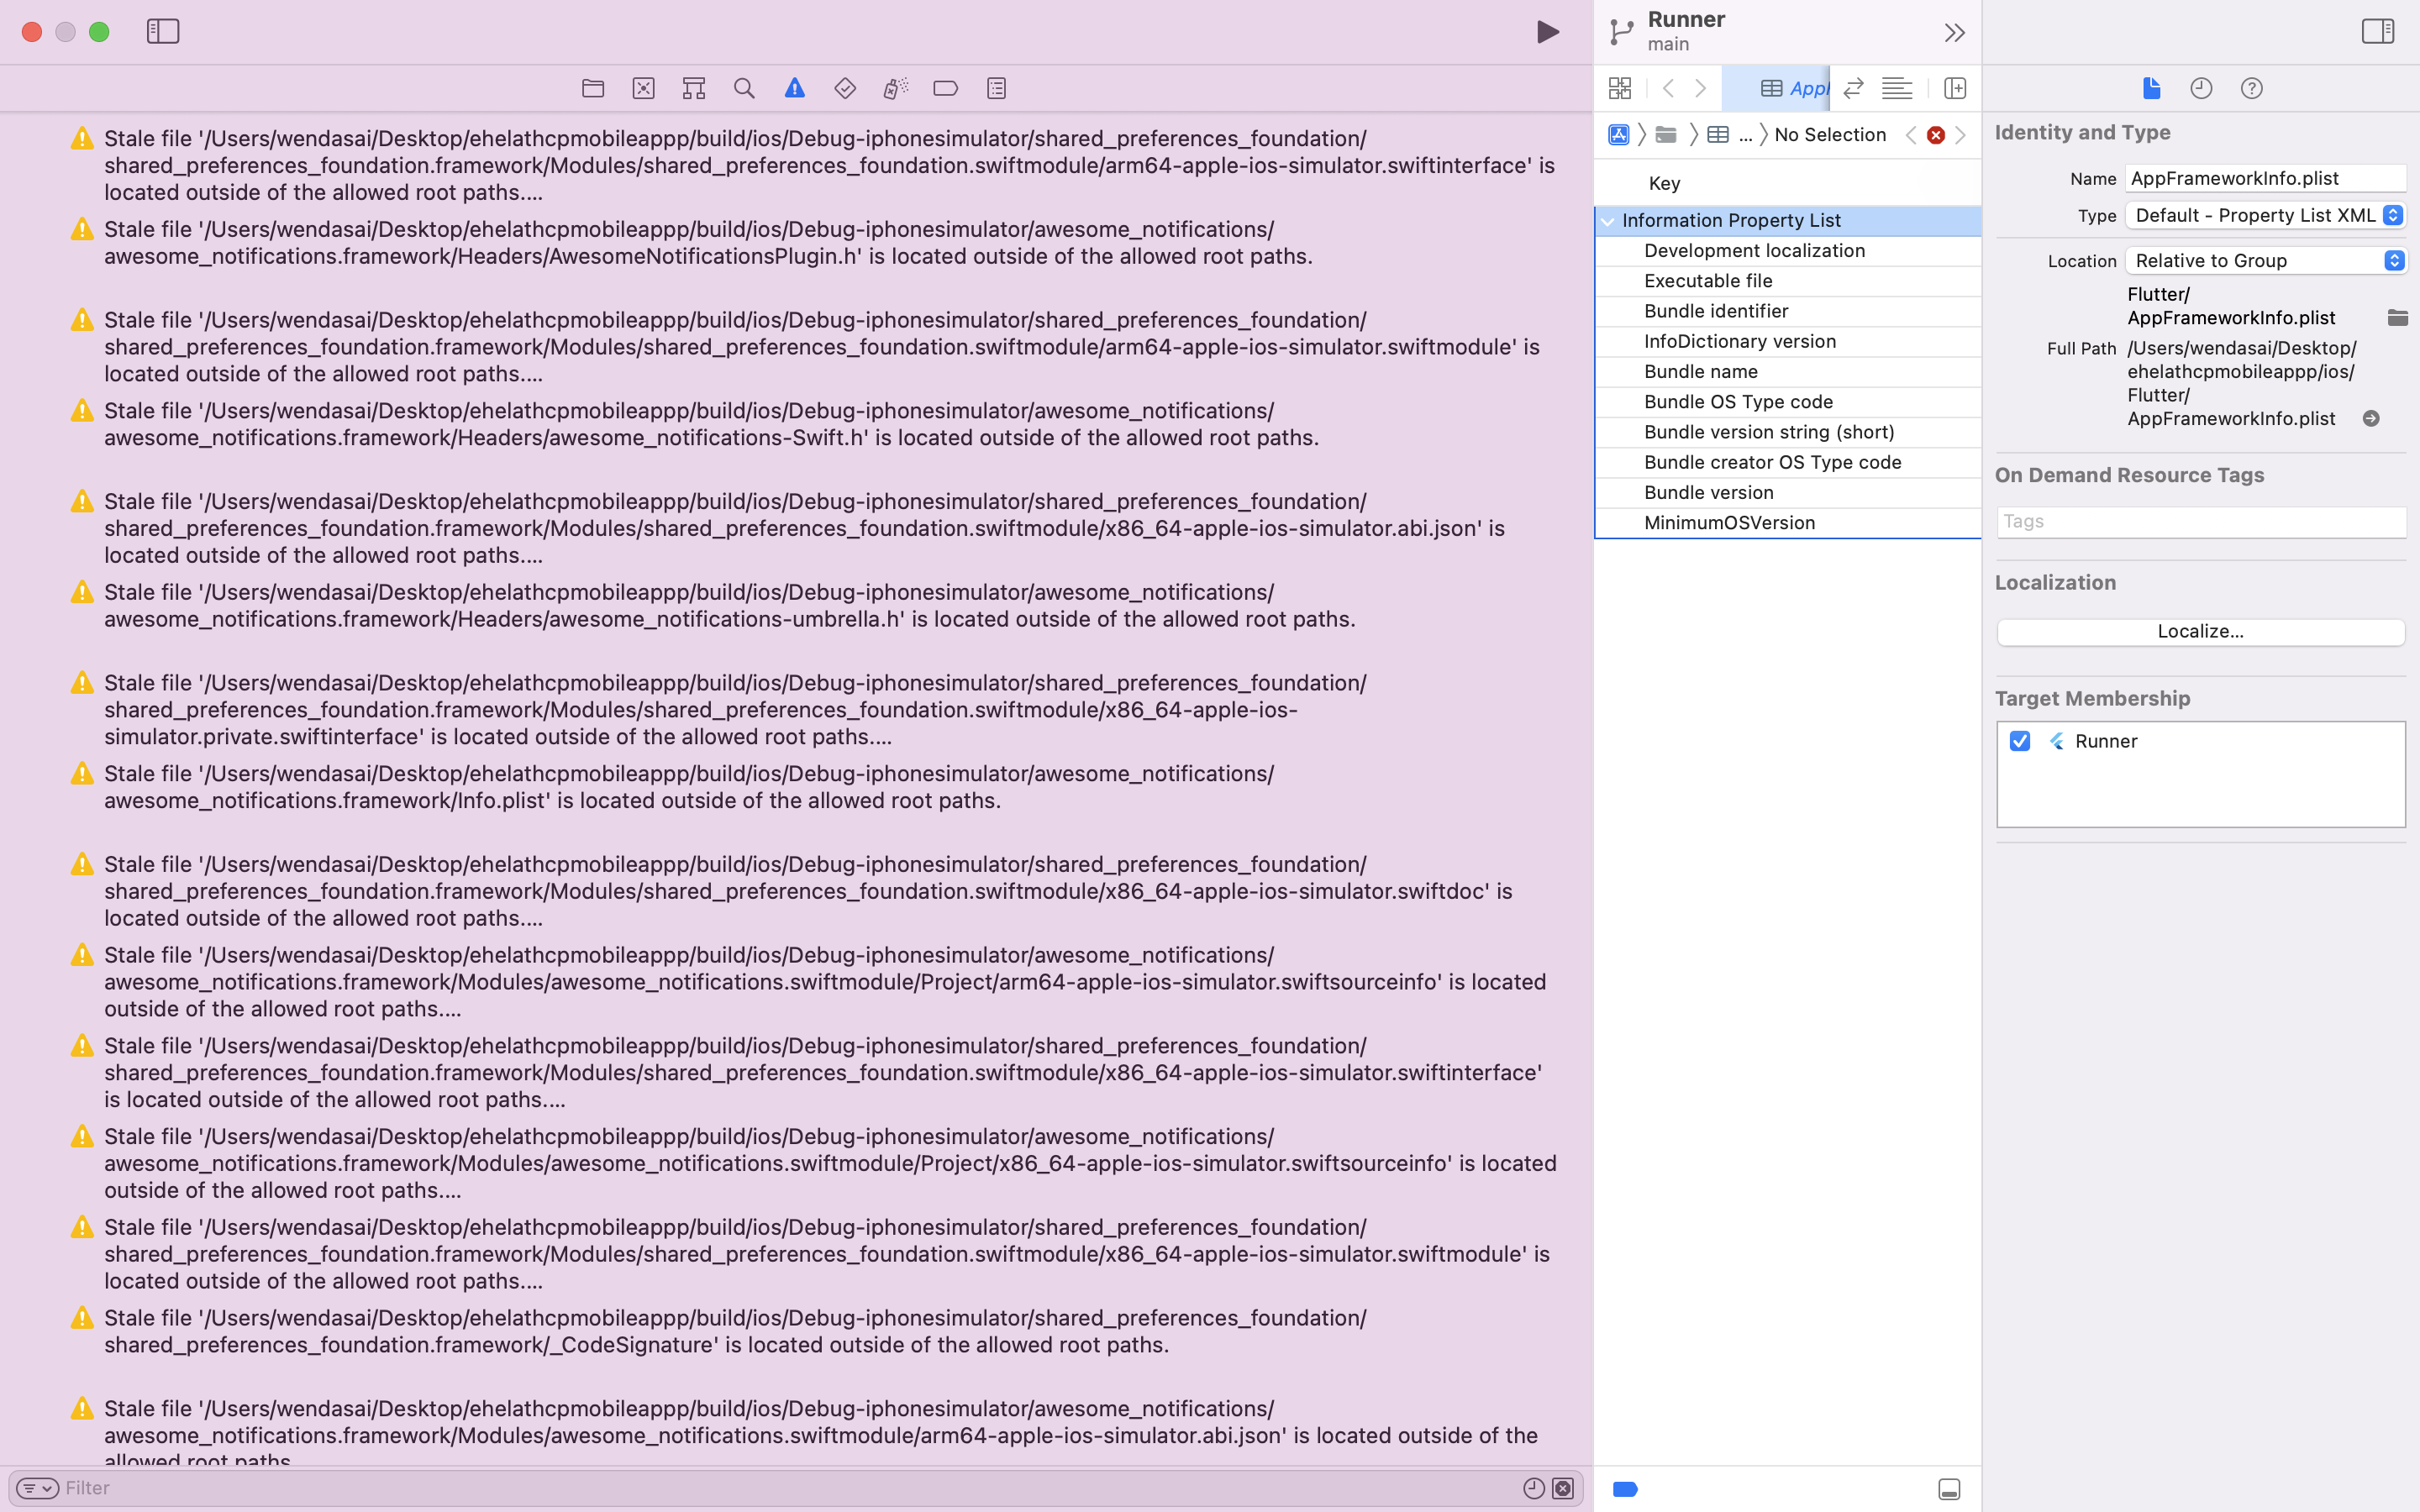Click the Localize... button

[2199, 631]
